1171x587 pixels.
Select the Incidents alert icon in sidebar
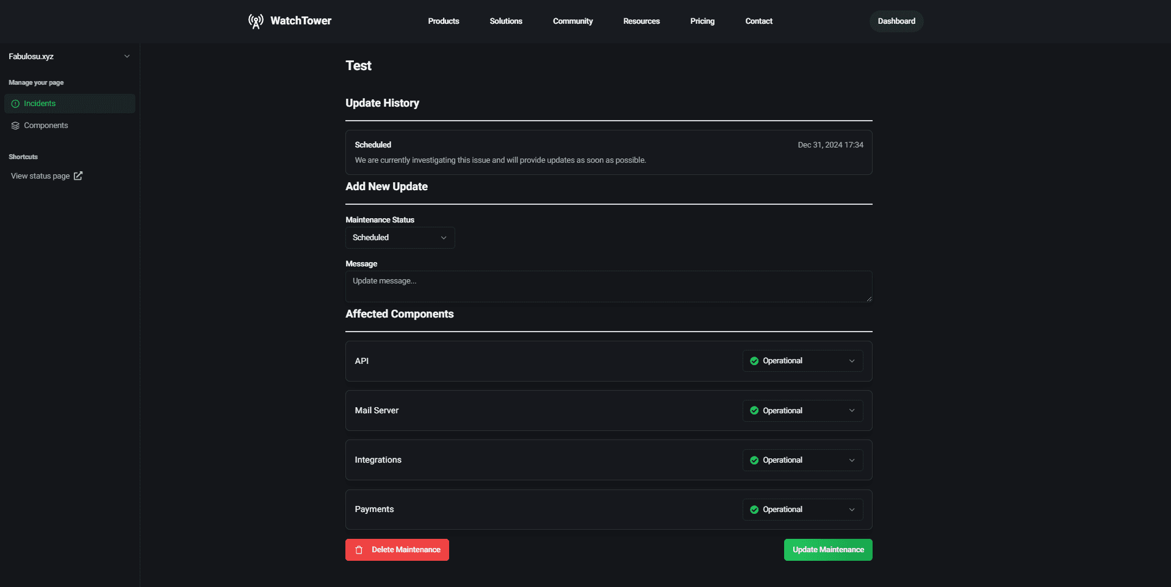(x=15, y=103)
